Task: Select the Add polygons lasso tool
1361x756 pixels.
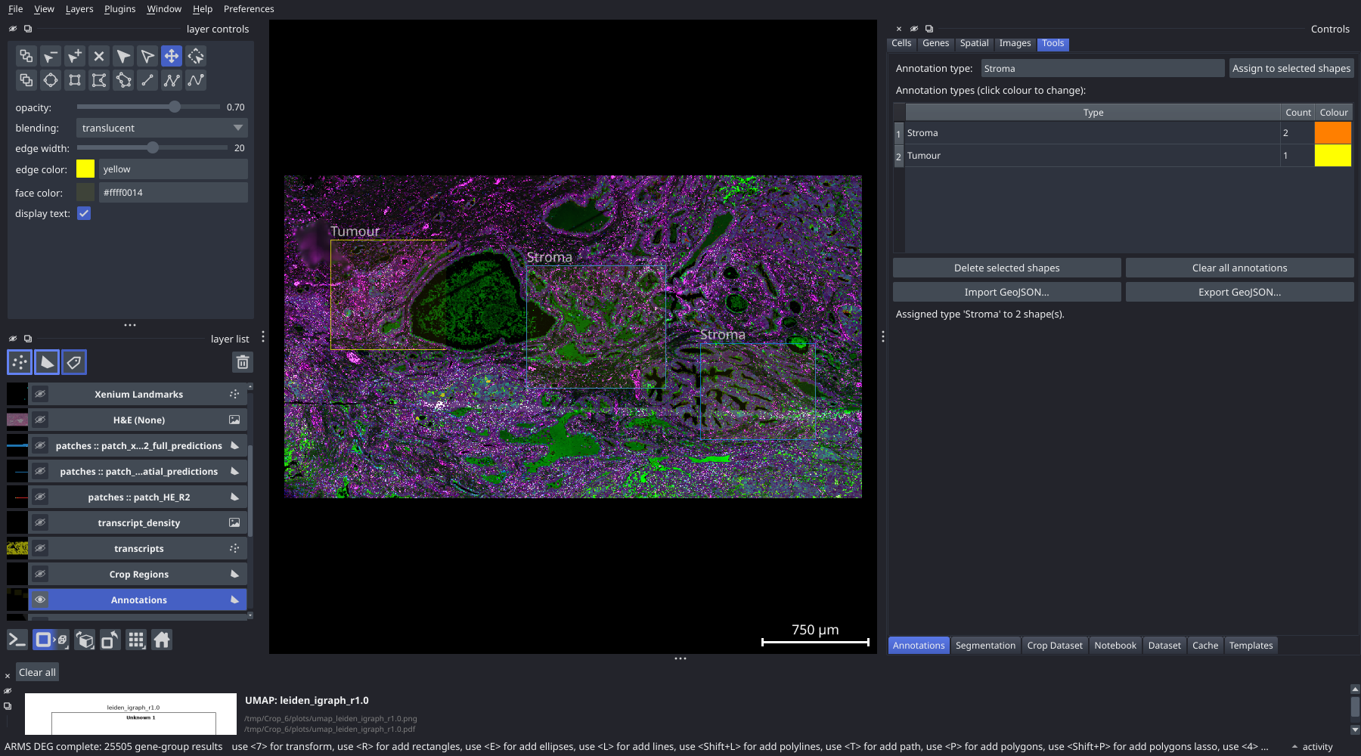Action: (123, 80)
